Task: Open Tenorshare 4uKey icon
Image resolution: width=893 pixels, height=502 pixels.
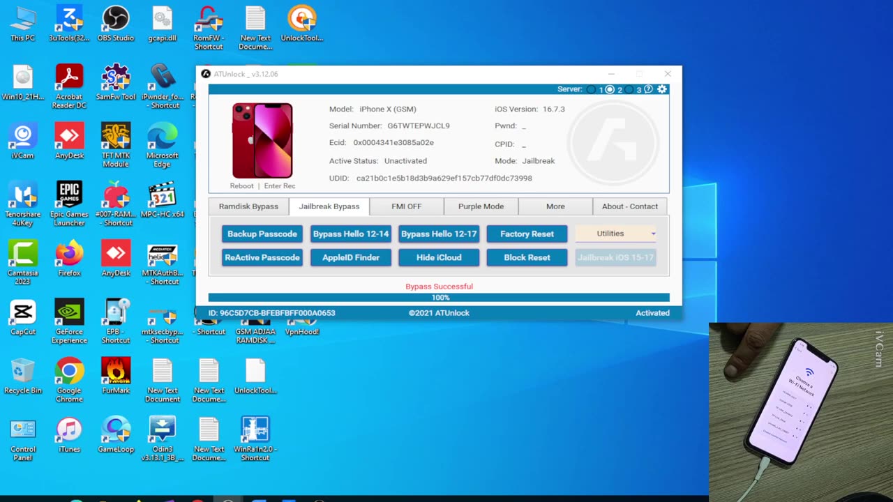Action: click(22, 204)
